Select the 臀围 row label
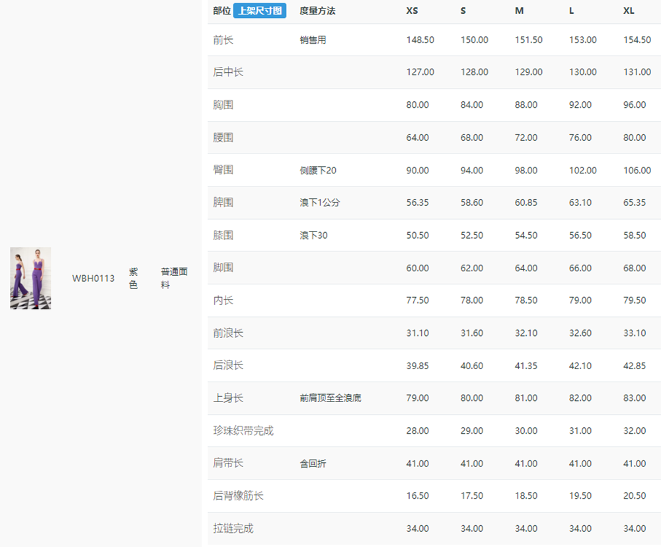 point(223,170)
